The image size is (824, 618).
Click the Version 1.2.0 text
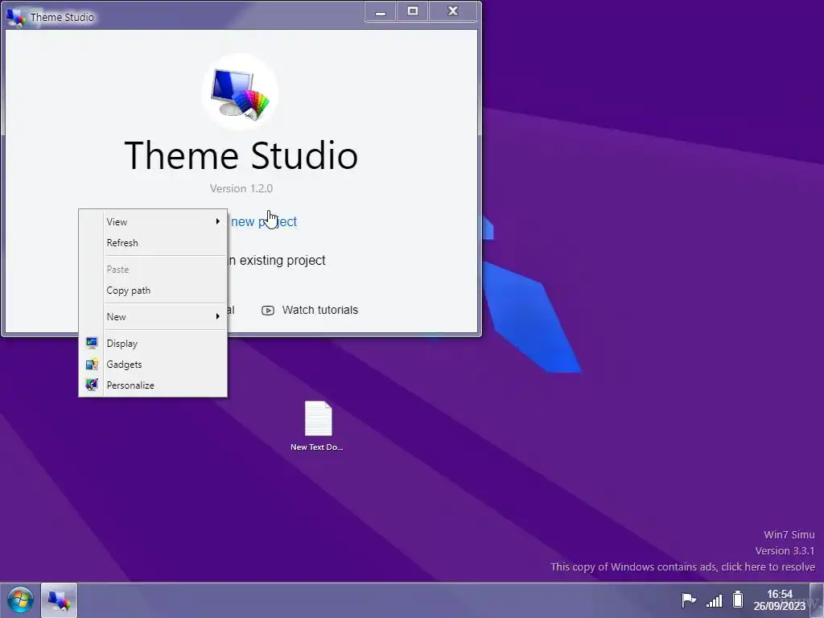click(x=241, y=188)
